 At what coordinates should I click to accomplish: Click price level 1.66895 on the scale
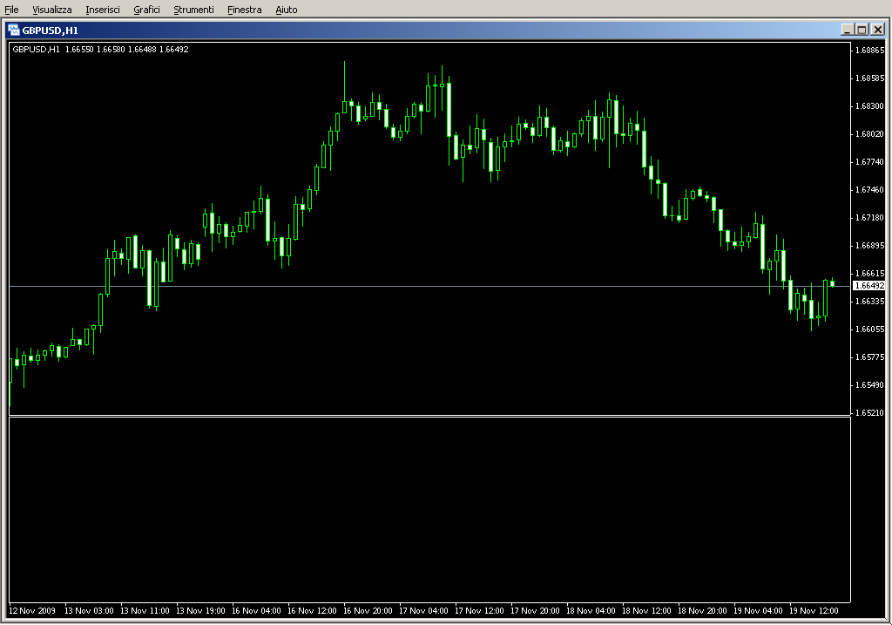(870, 245)
